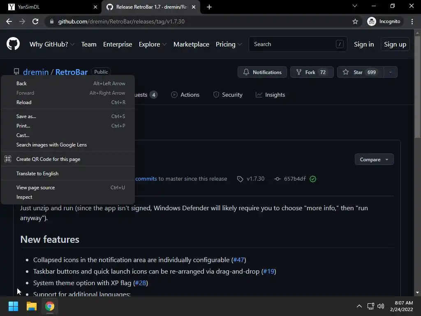This screenshot has height=316, width=421.
Task: Select Reload in context menu
Action: point(68,102)
